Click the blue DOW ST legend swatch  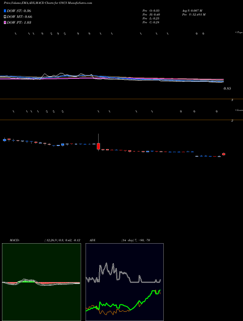(5, 11)
